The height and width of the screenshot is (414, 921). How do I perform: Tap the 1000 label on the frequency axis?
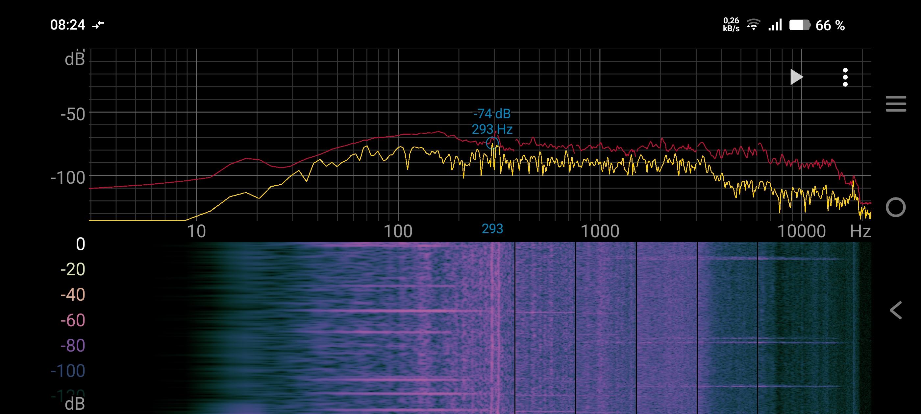coord(600,231)
